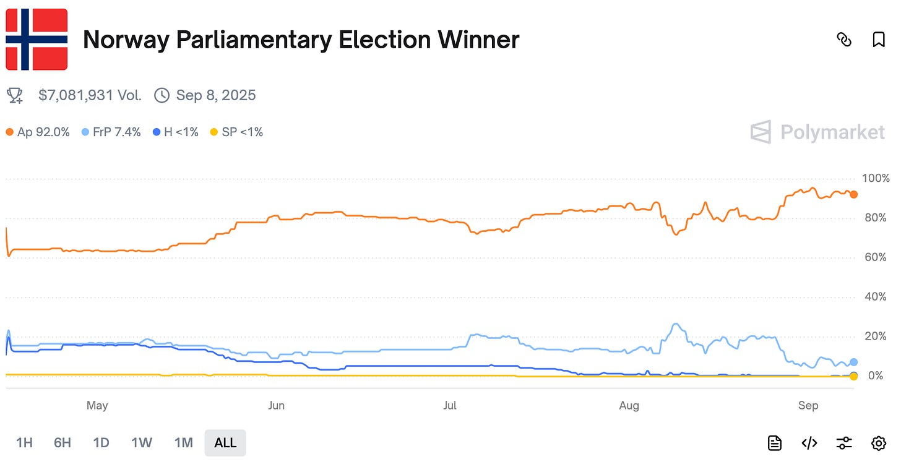The width and height of the screenshot is (901, 467).
Task: Bookmark the Norway election market
Action: (x=879, y=40)
